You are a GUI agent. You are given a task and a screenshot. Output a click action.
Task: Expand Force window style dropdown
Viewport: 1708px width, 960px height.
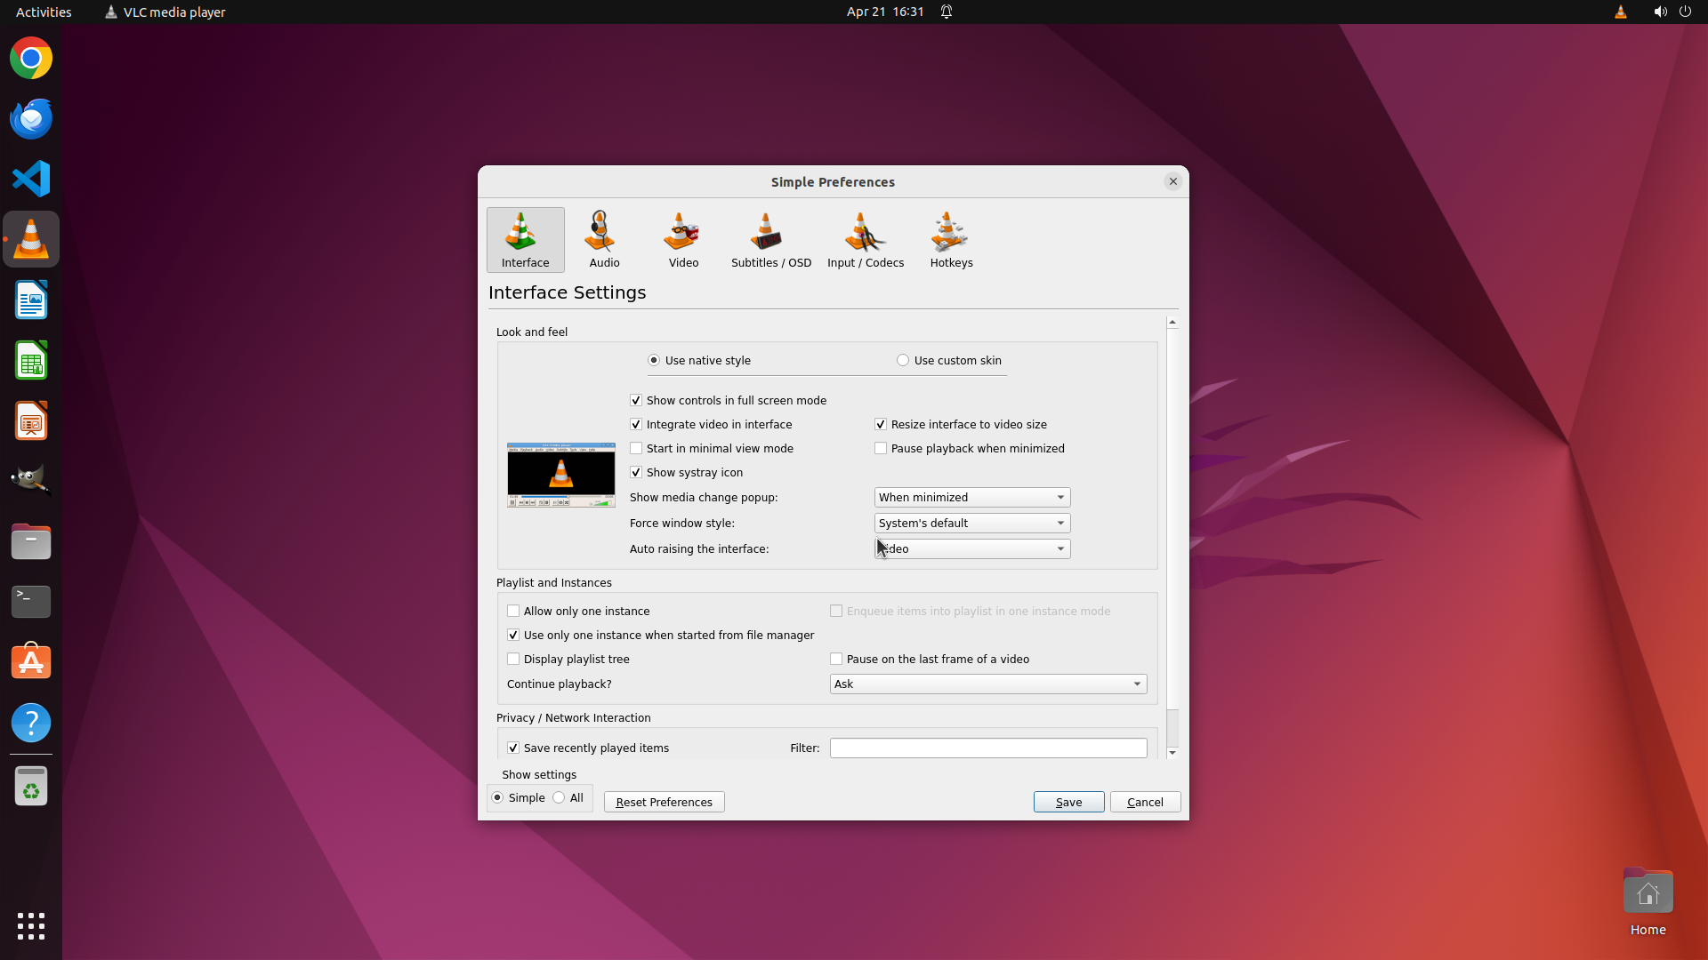[971, 524]
